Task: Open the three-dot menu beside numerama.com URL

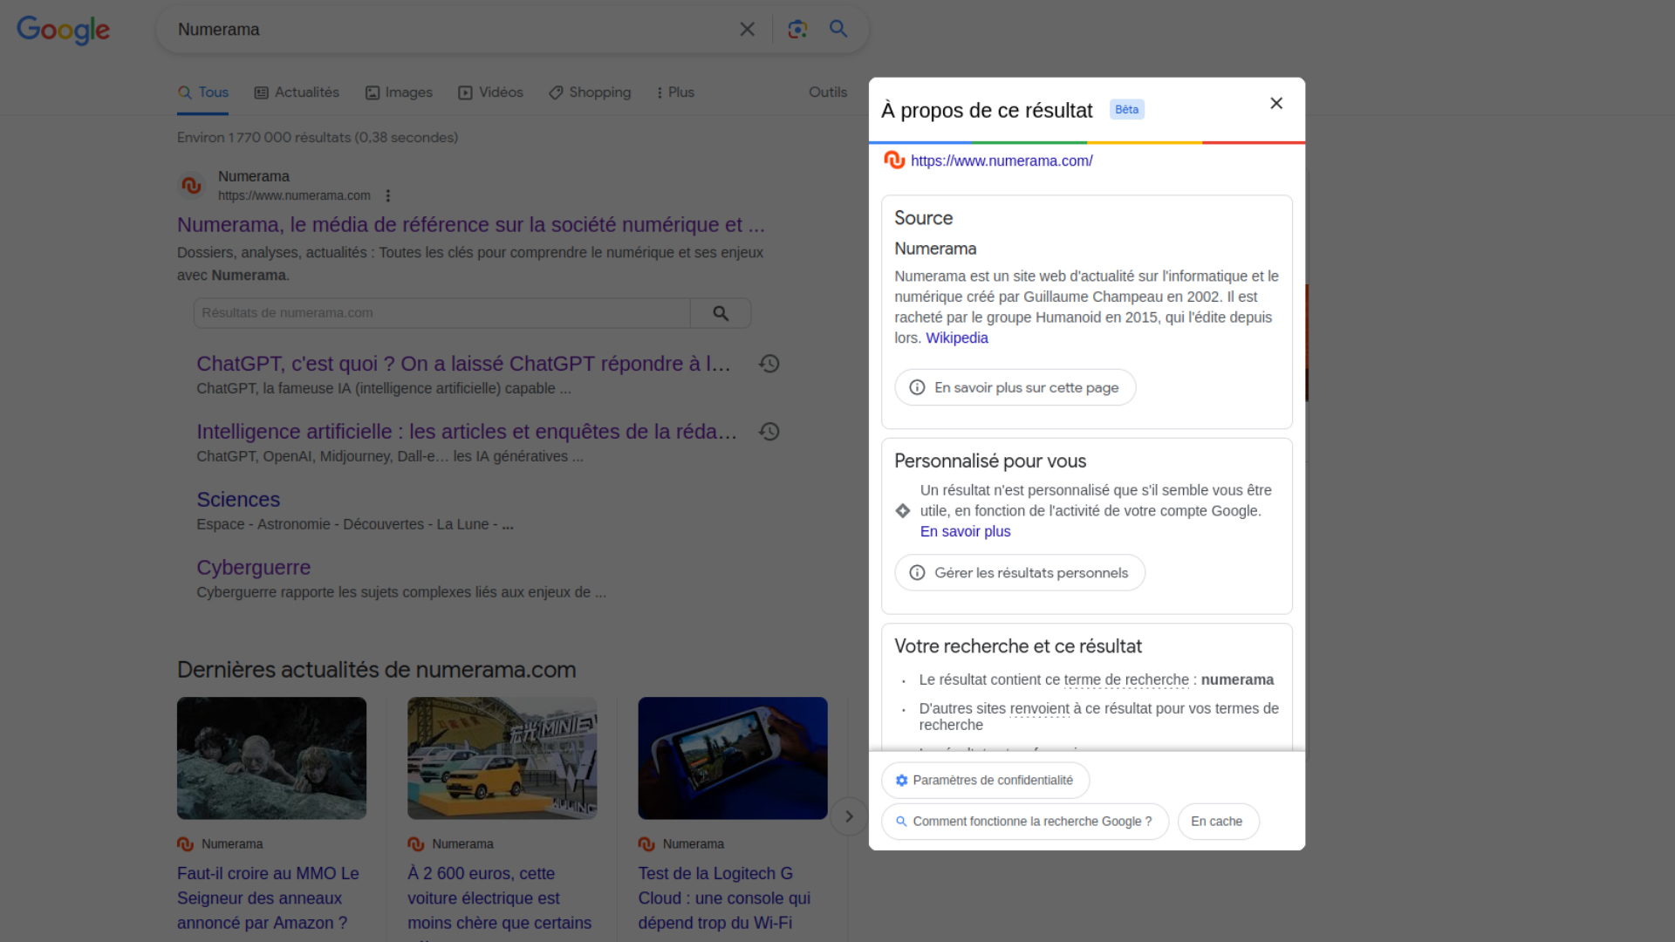Action: 388,196
